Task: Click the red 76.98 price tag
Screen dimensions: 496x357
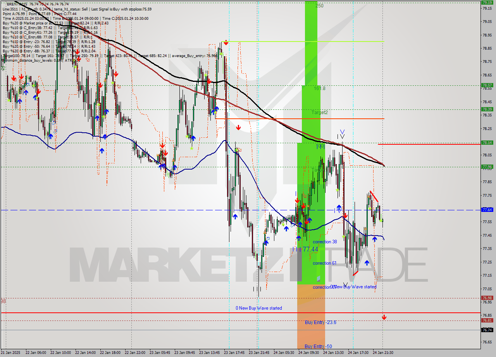Action: tap(487, 298)
